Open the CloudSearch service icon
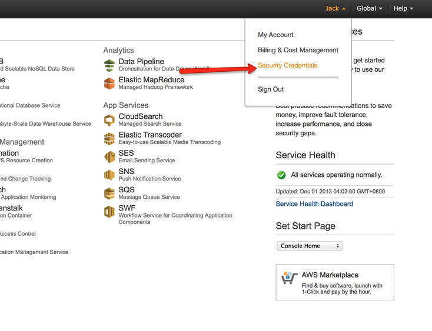The image size is (432, 331). [x=109, y=121]
